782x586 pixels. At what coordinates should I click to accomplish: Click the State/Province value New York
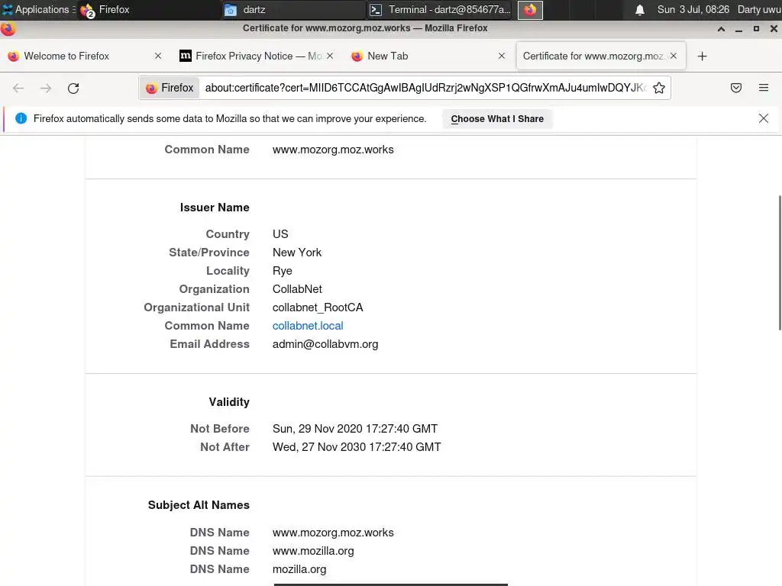tap(297, 253)
